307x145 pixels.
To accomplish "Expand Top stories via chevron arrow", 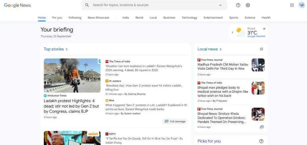I will click(67, 49).
